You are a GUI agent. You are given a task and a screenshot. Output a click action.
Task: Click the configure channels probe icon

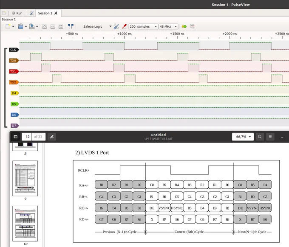pos(125,26)
